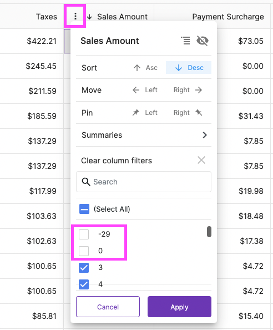
Task: Pin column to the Right
Action: (188, 113)
